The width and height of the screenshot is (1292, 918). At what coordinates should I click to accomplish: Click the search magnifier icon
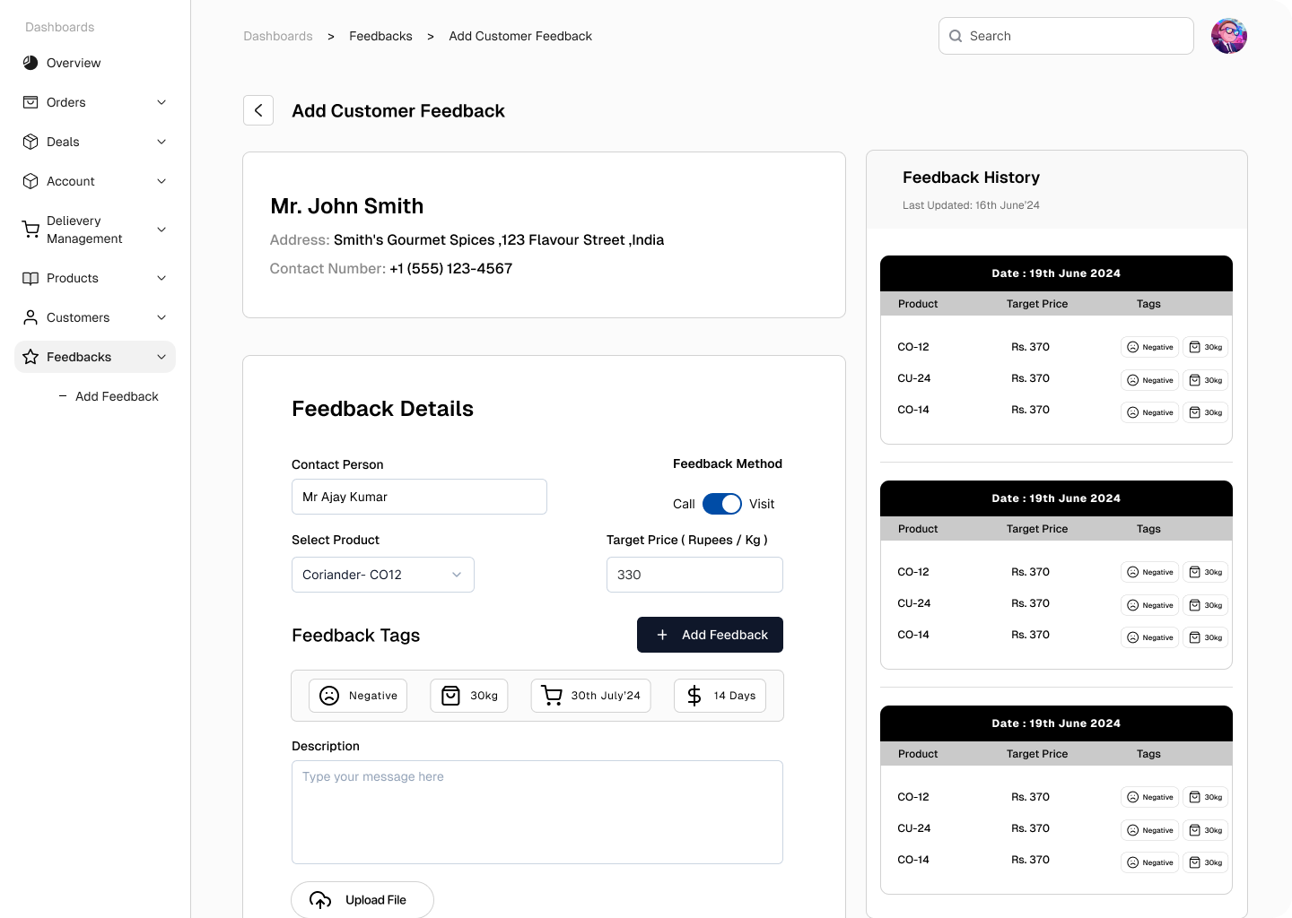tap(956, 36)
